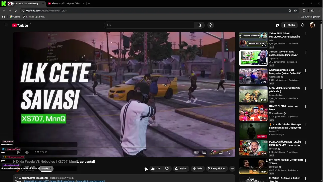This screenshot has height=182, width=323.
Task: Click the search magnifier button
Action: 199,25
